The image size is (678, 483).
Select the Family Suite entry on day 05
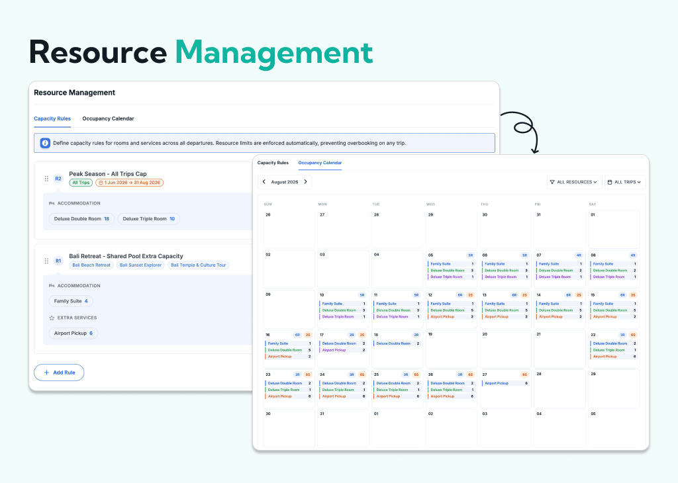(x=452, y=264)
